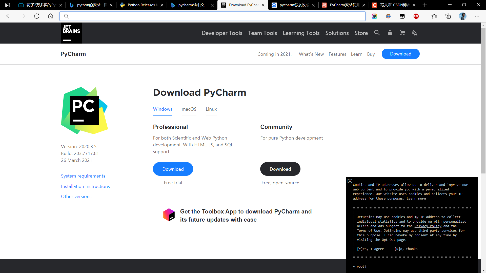Click the page vertical scrollbar thumb
486x273 pixels.
pos(483,101)
